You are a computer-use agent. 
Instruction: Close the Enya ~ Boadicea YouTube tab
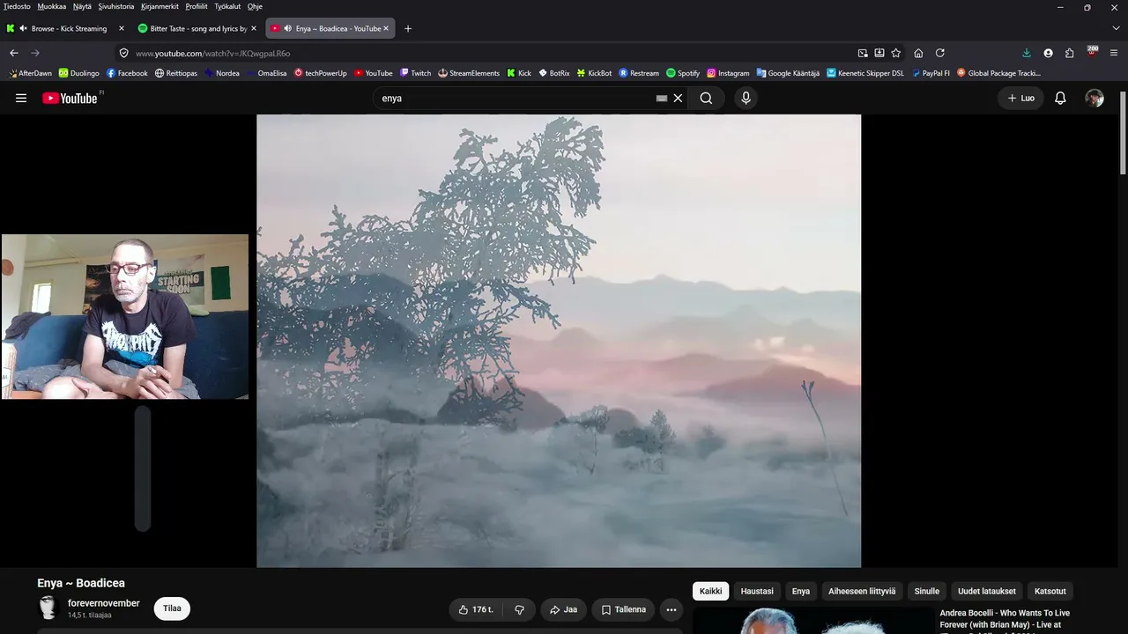tap(386, 28)
